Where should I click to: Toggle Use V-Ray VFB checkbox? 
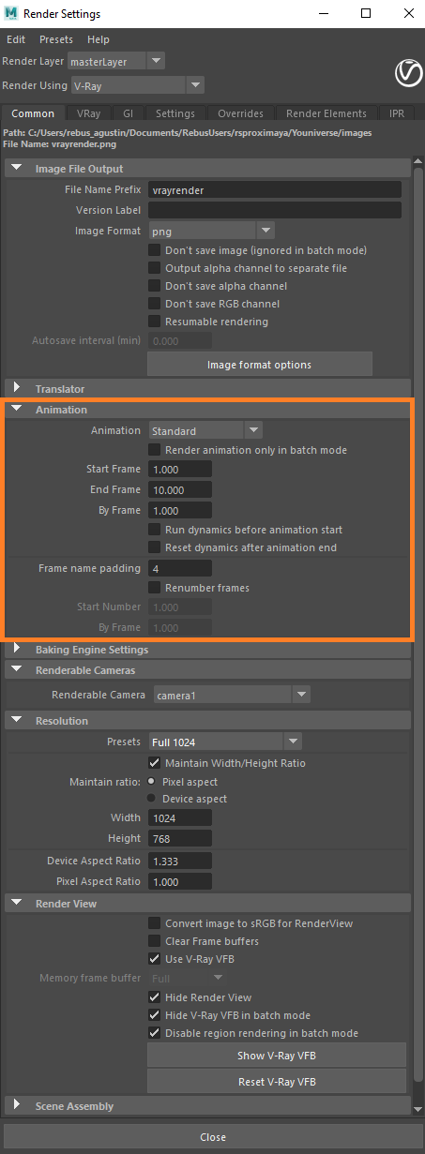pyautogui.click(x=155, y=959)
